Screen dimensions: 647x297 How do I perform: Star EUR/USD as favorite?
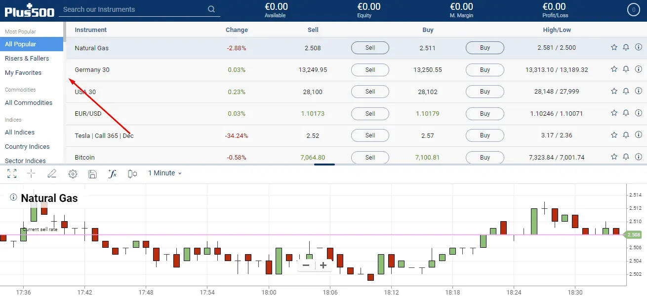pos(614,113)
